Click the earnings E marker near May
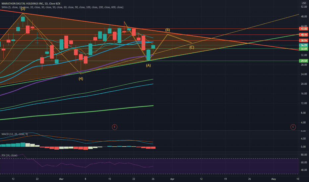The height and width of the screenshot is (182, 309). 293,127
